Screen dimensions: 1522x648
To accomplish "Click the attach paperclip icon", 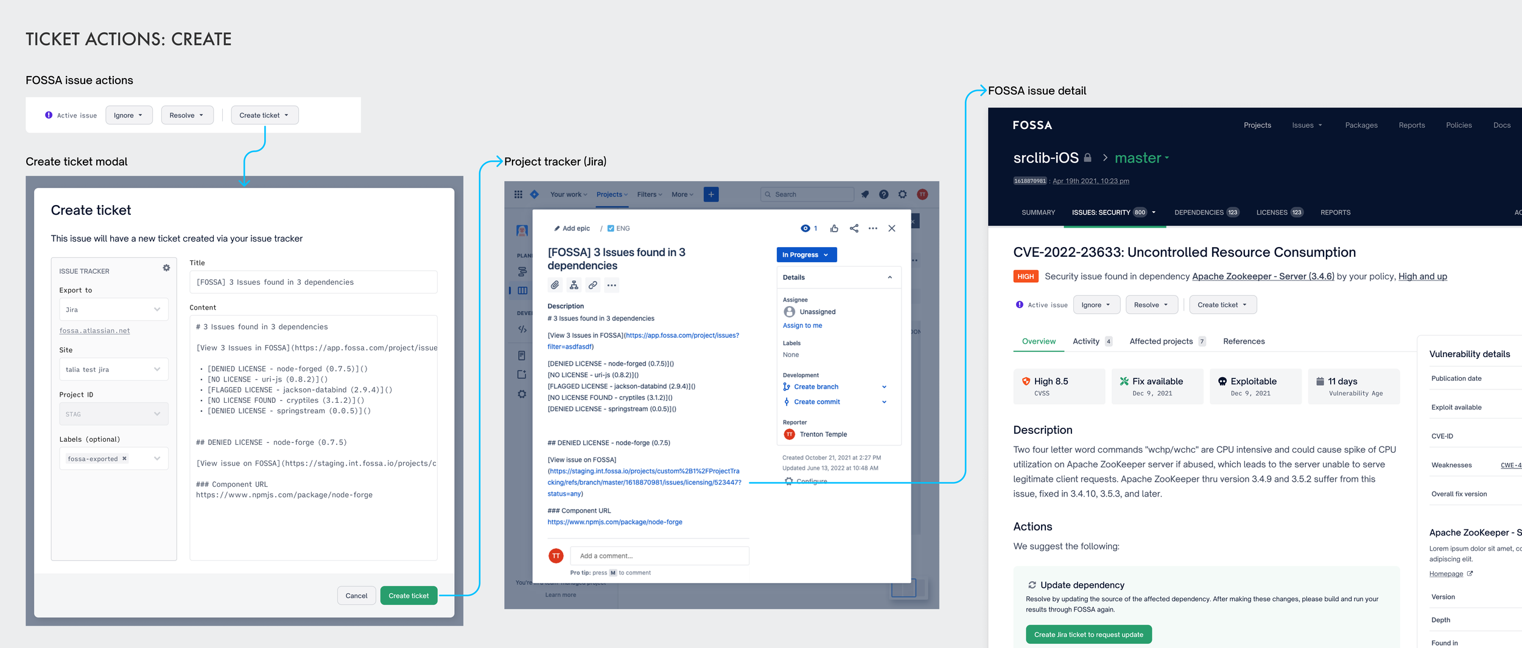I will click(x=555, y=285).
